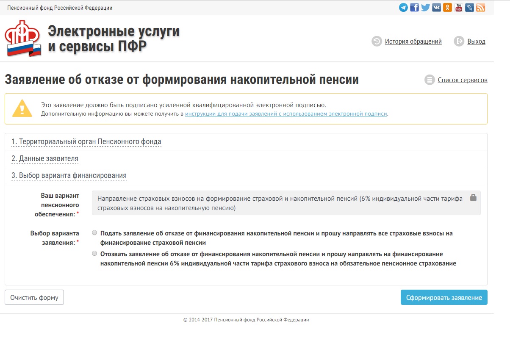Collapse section '3. Выбор варианта финансирования'
The image size is (510, 343).
[x=69, y=175]
